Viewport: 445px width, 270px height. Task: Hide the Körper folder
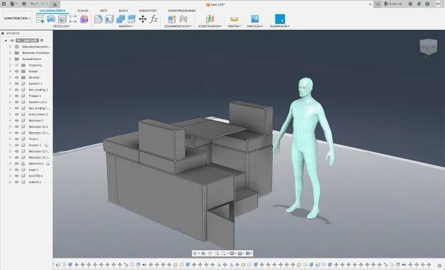[16, 71]
